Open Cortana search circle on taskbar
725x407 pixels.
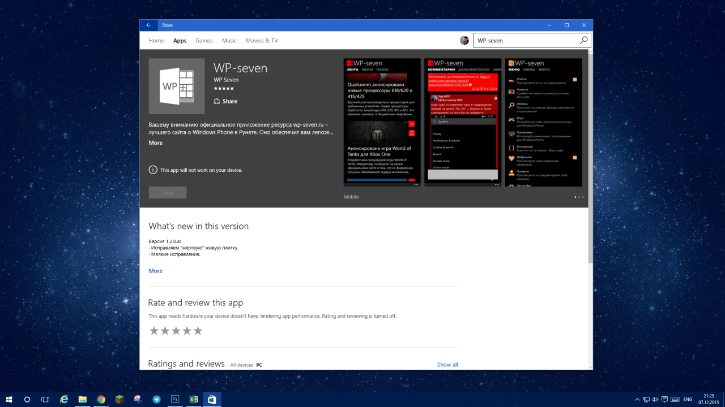pyautogui.click(x=27, y=400)
